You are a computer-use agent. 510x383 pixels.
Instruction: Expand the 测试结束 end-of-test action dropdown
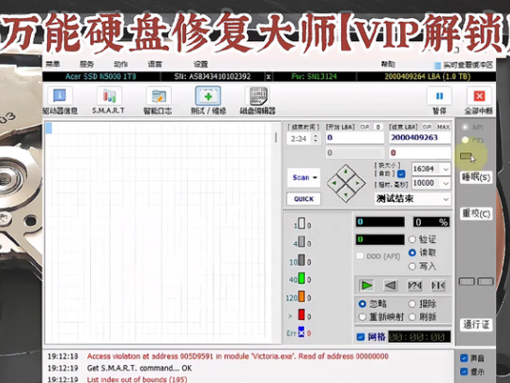[446, 199]
